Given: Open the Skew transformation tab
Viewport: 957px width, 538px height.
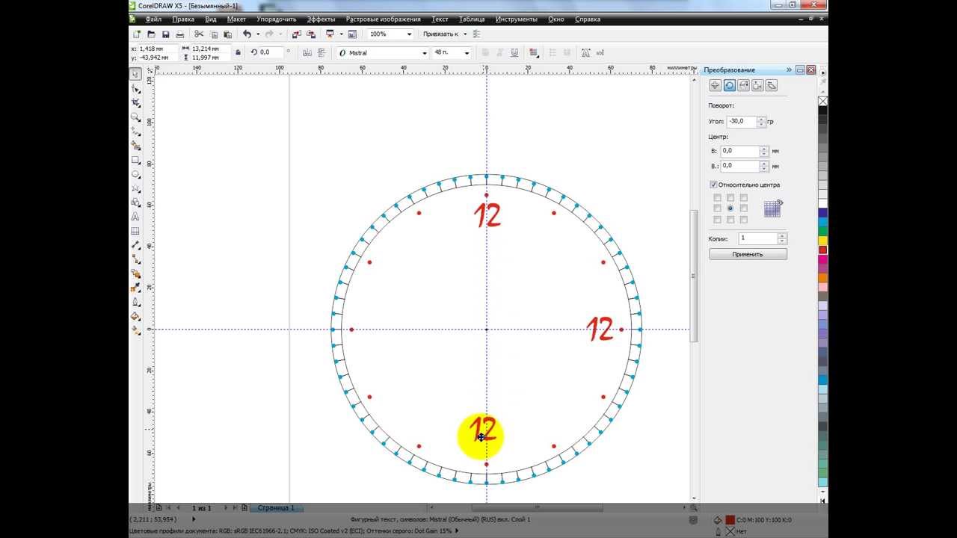Looking at the screenshot, I should pos(772,86).
